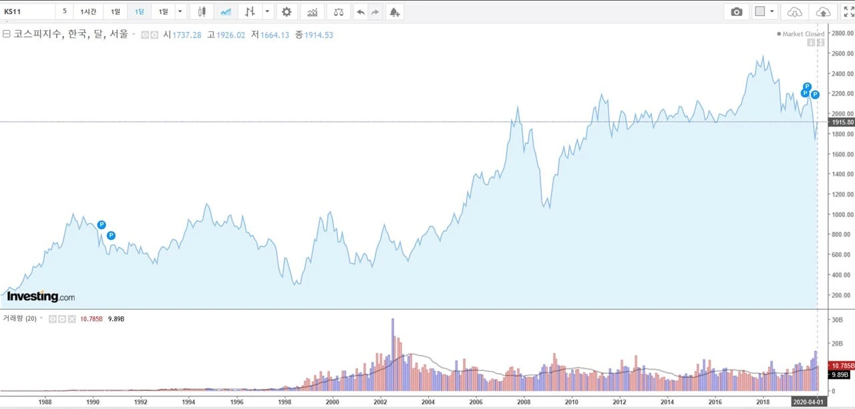
Task: Open the compare symbols scale icon
Action: coord(339,11)
